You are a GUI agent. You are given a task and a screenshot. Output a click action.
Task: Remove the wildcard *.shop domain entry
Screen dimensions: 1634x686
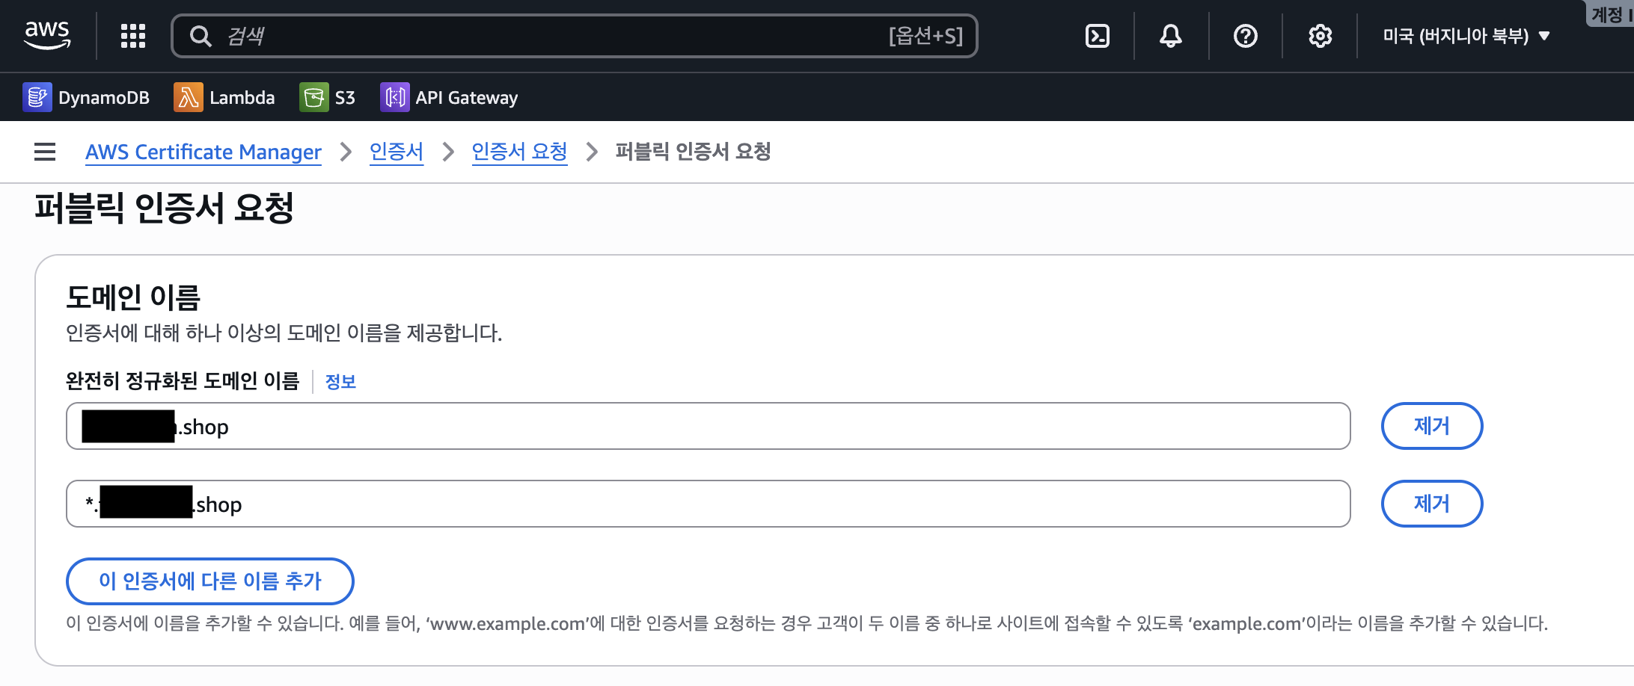click(x=1431, y=503)
